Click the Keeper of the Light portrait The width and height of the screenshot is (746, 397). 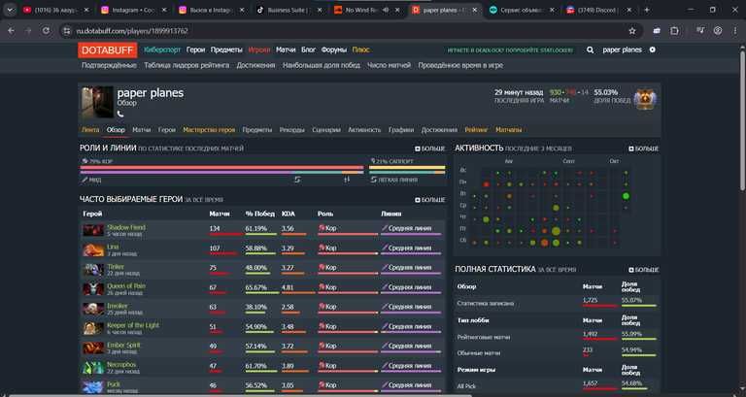click(93, 328)
